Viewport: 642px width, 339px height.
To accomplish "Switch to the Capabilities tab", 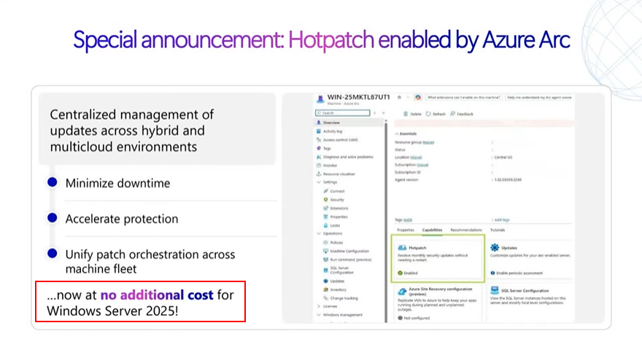I will (x=432, y=230).
